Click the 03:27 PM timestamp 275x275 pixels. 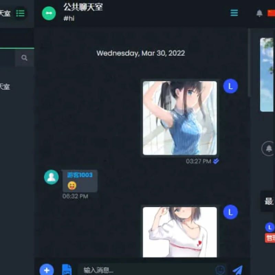coord(198,161)
